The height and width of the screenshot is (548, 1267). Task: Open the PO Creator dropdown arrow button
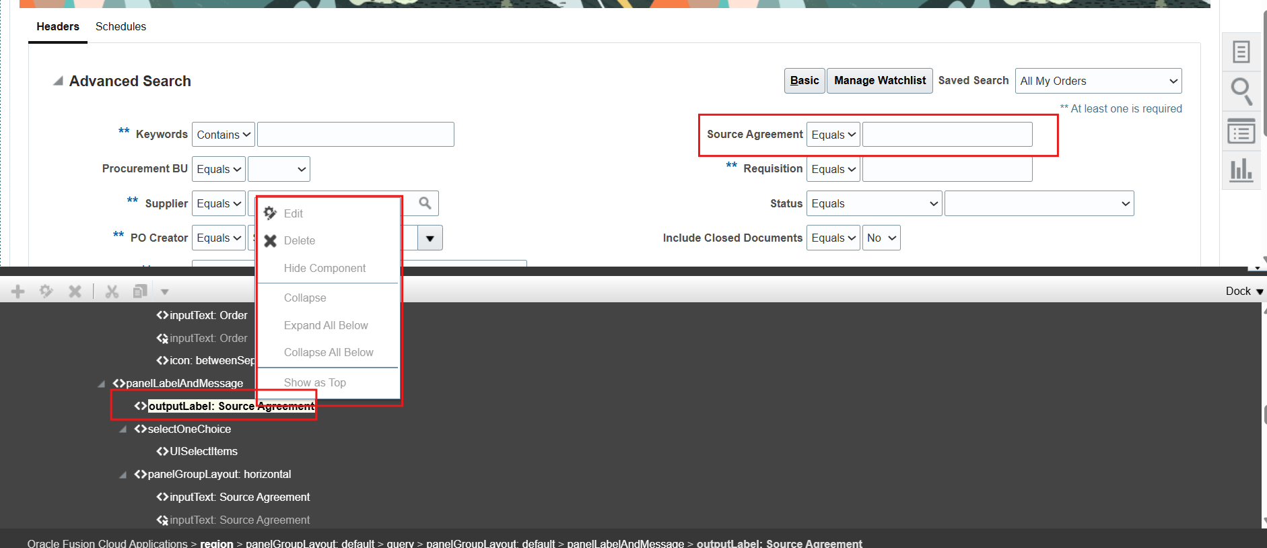click(430, 238)
